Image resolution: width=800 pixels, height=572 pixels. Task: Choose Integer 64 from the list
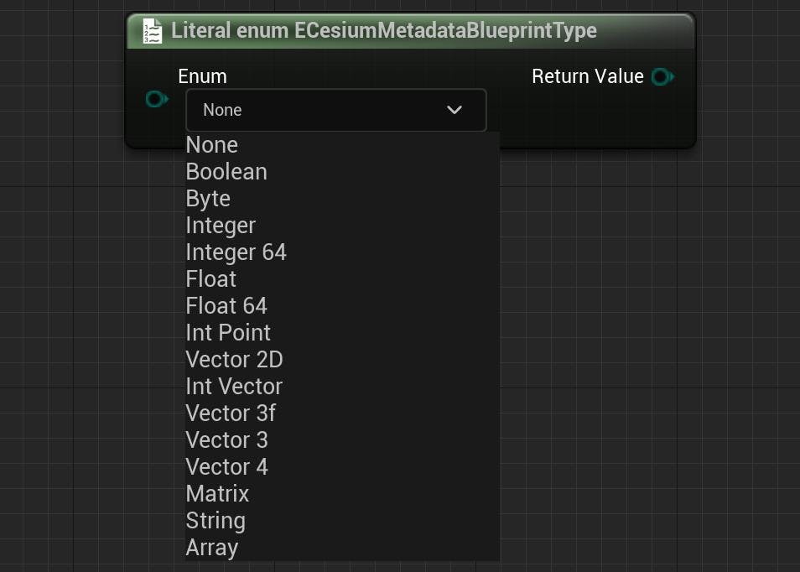point(236,252)
